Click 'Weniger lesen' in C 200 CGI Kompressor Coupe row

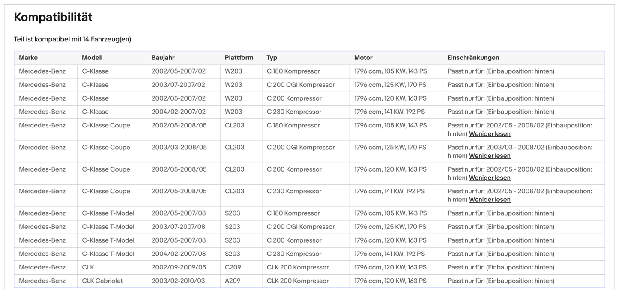pos(490,156)
